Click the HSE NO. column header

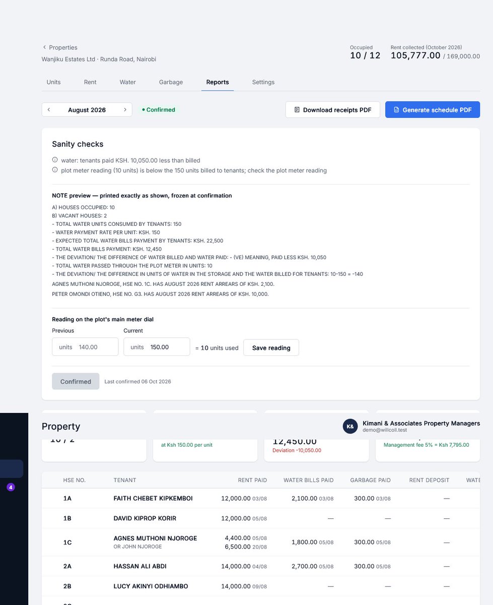tap(75, 480)
